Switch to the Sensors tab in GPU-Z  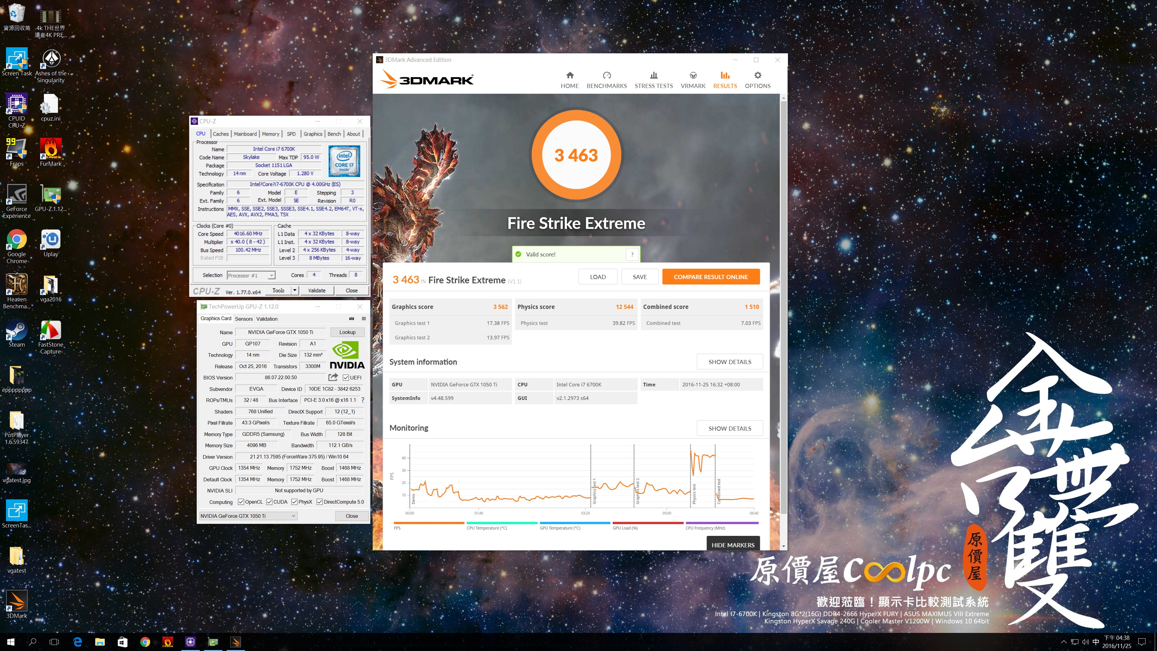point(244,319)
